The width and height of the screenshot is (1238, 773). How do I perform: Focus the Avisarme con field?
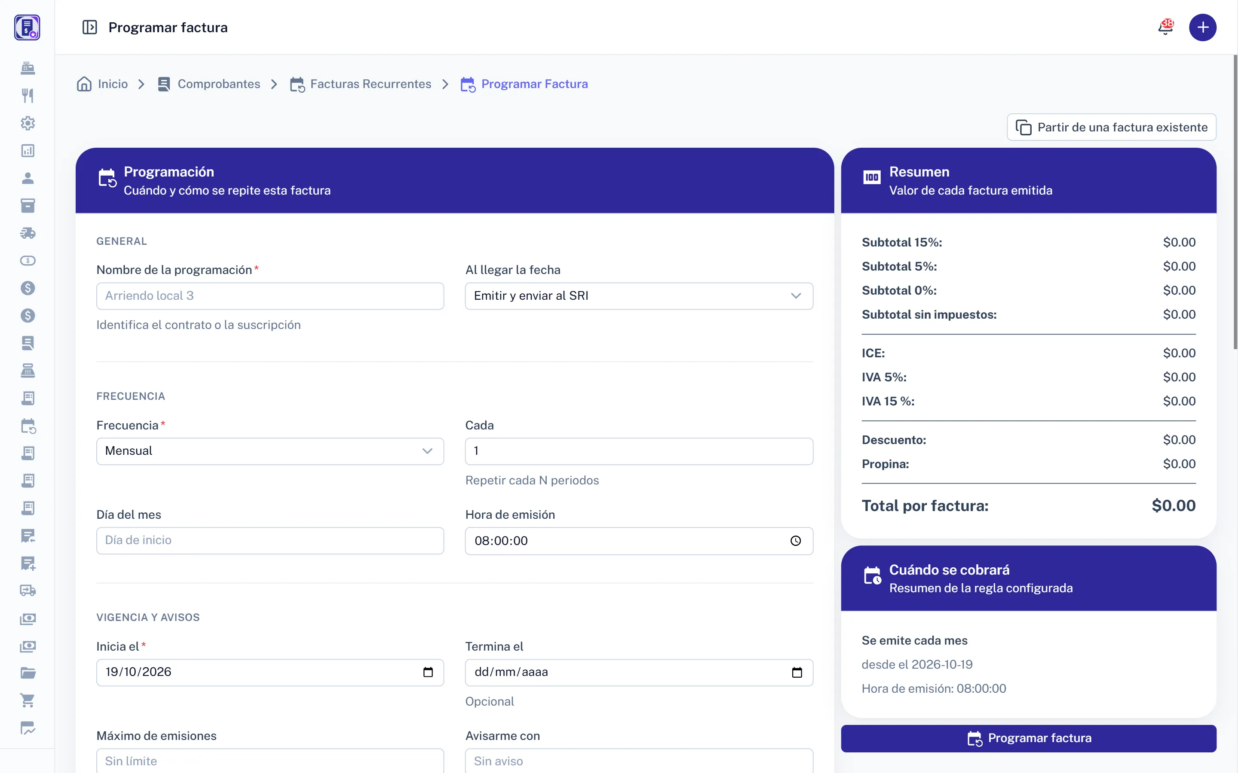[638, 761]
